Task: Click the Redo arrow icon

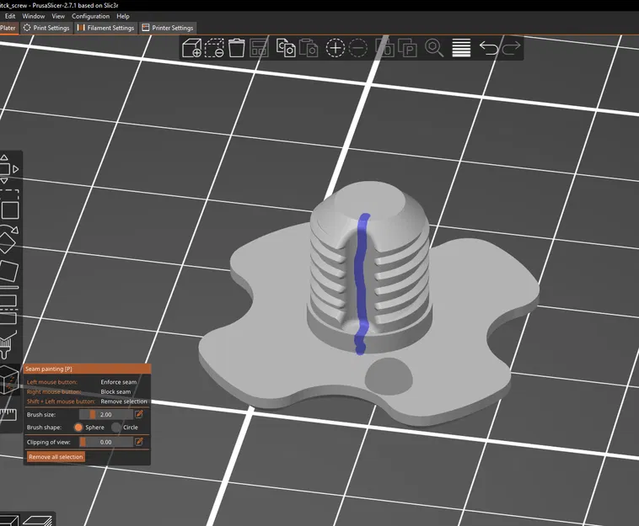Action: click(511, 48)
